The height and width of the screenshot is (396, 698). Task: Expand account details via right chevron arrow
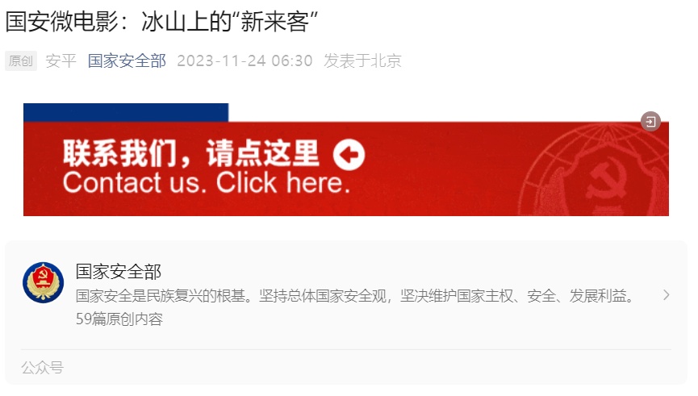(x=666, y=295)
